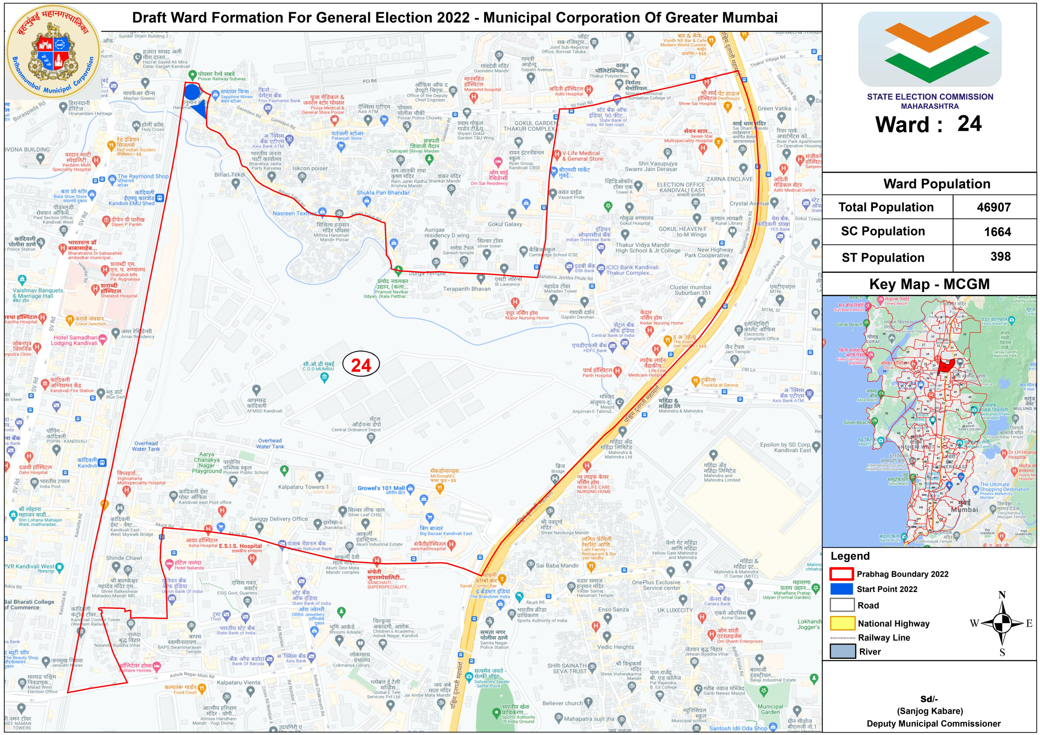Click the Kandivali railway station icon
This screenshot has width=1040, height=735.
pyautogui.click(x=102, y=463)
